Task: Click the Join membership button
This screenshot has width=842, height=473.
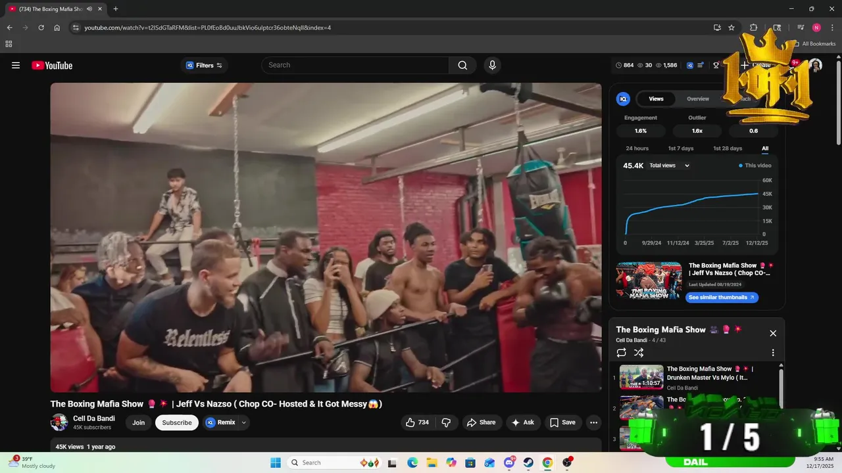Action: coord(138,422)
